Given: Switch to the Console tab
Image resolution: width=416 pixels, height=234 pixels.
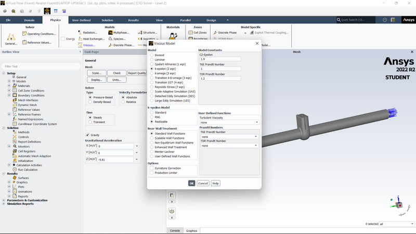Looking at the screenshot, I should coord(175,230).
